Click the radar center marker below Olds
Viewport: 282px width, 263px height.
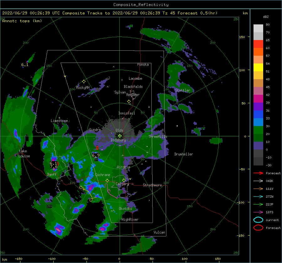pyautogui.click(x=120, y=136)
